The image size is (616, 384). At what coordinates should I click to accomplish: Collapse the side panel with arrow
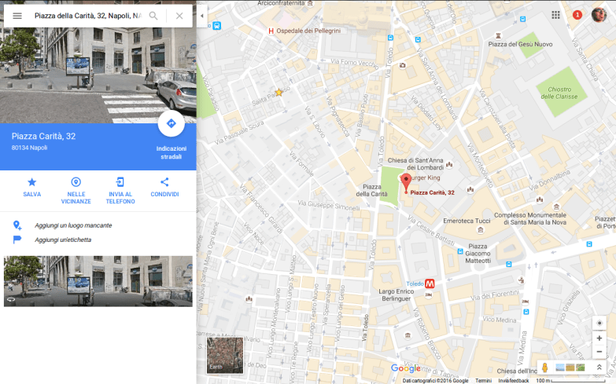(x=201, y=16)
